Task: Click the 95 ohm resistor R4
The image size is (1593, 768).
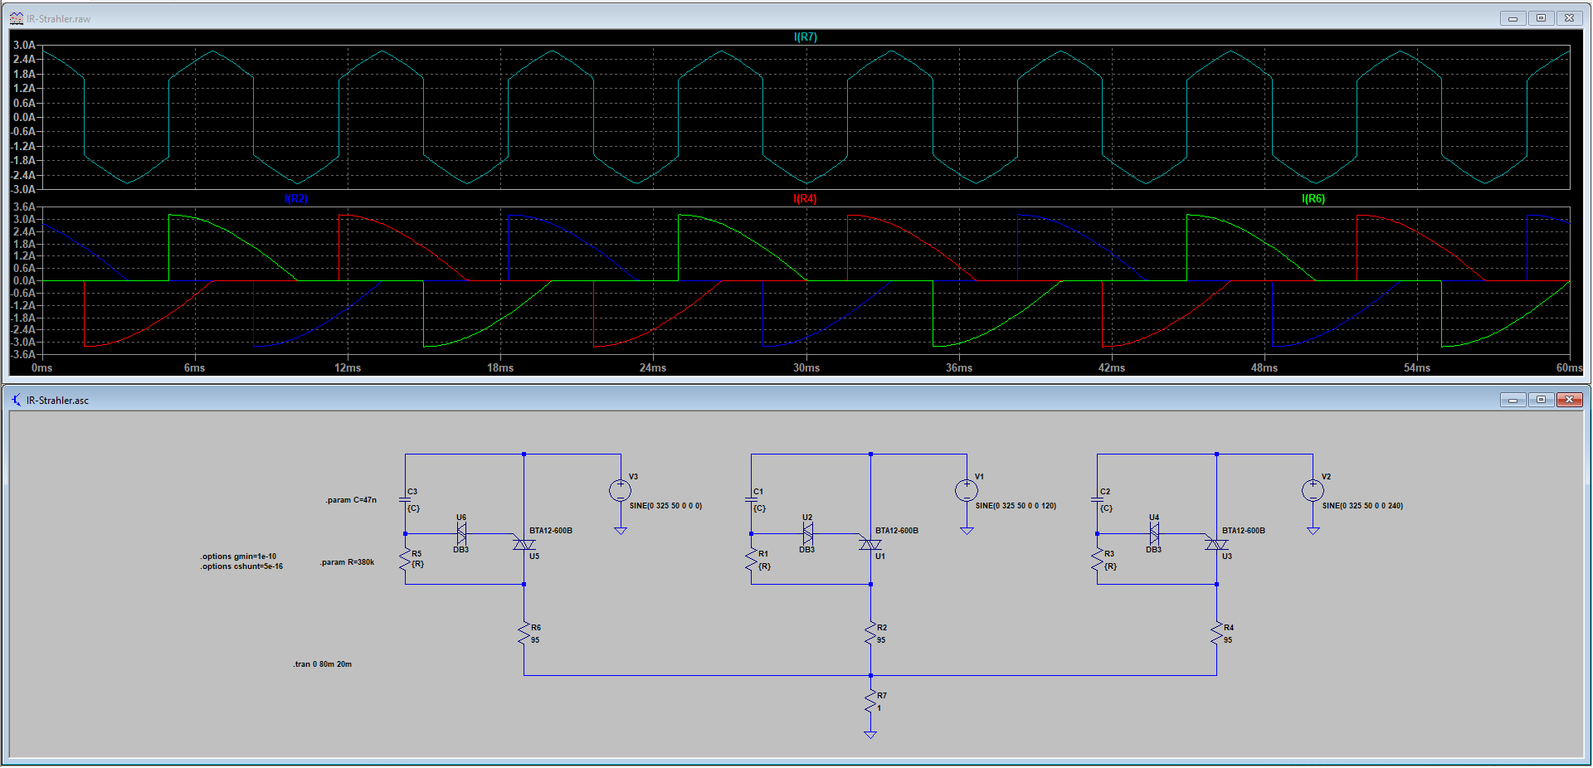Action: [x=1216, y=634]
